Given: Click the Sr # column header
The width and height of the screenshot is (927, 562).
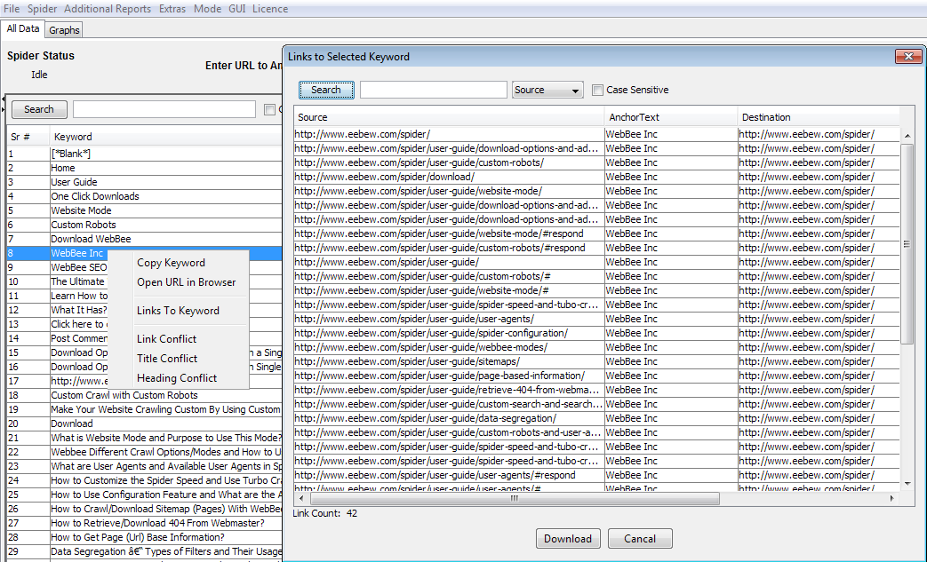Looking at the screenshot, I should (28, 137).
